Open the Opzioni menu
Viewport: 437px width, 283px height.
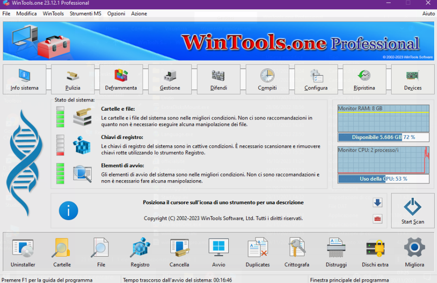(x=116, y=13)
